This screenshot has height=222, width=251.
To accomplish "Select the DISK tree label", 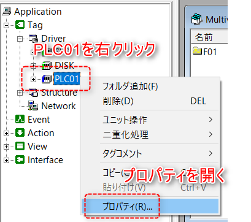I will [64, 66].
